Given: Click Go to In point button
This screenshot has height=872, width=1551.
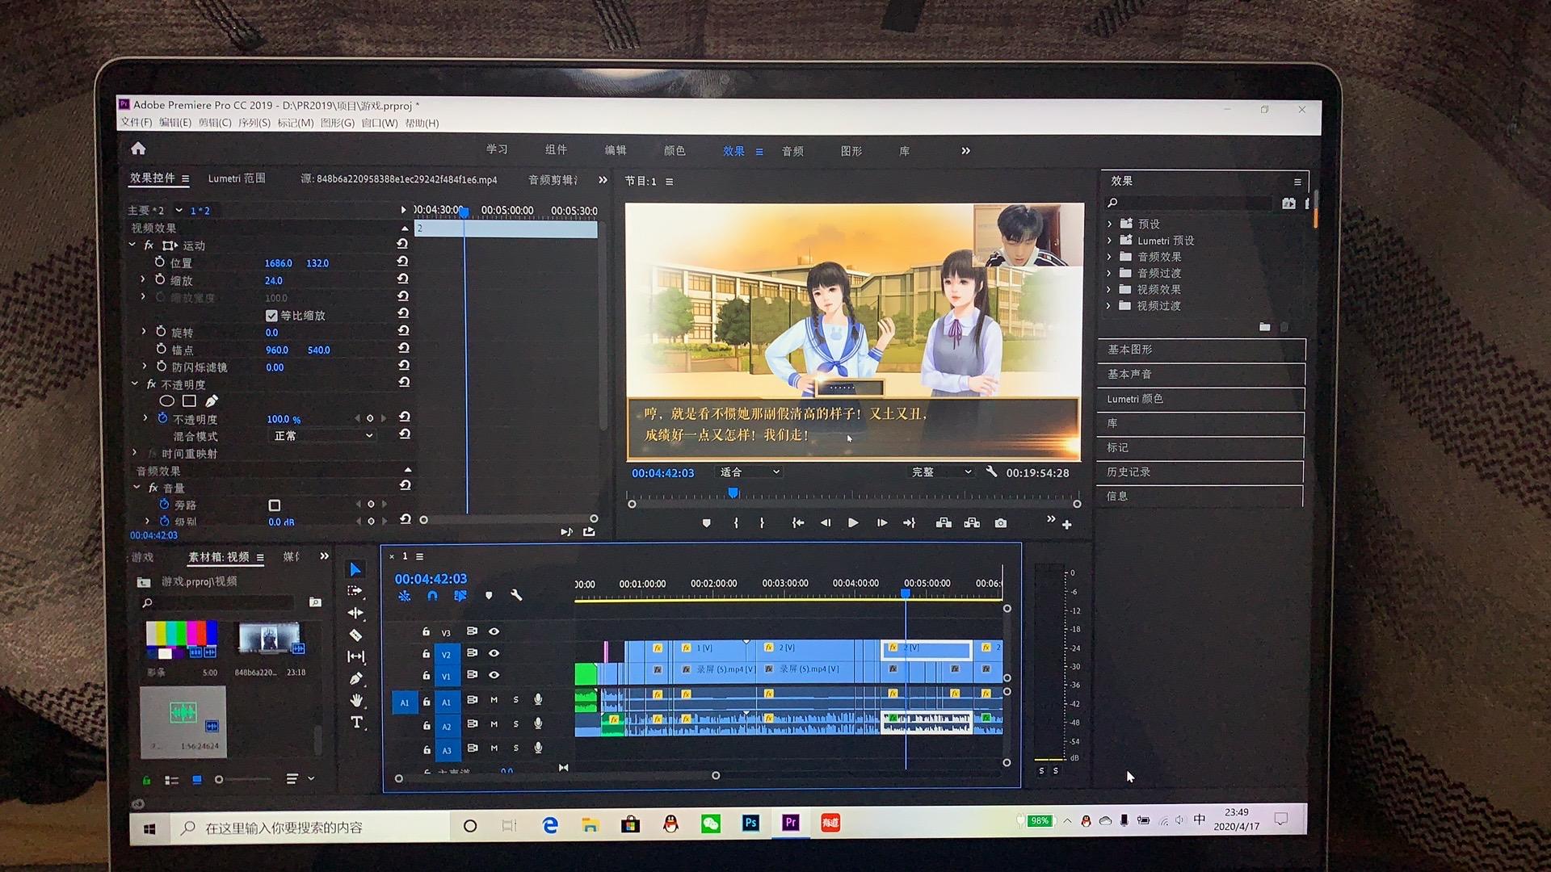Looking at the screenshot, I should click(x=798, y=523).
